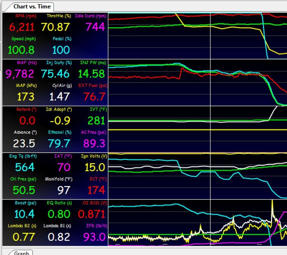Select the RPM readout value 6,211
The width and height of the screenshot is (287, 255).
[22, 27]
